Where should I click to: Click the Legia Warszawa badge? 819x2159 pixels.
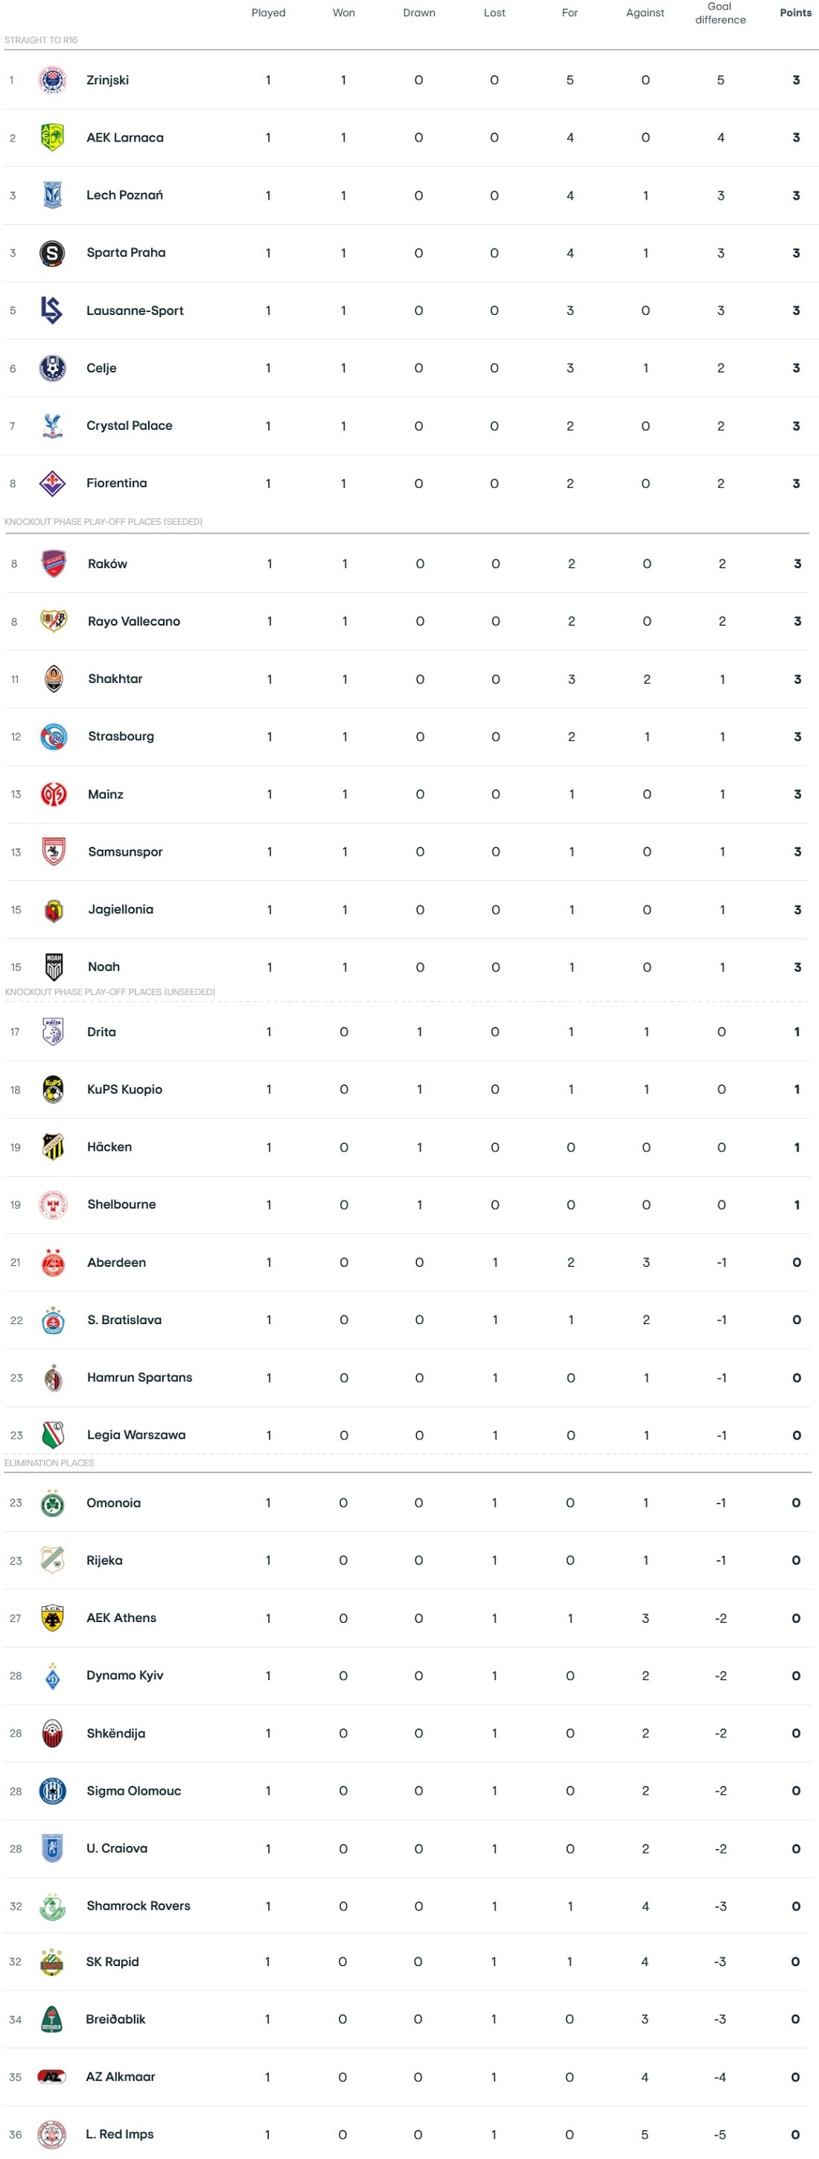53,1435
